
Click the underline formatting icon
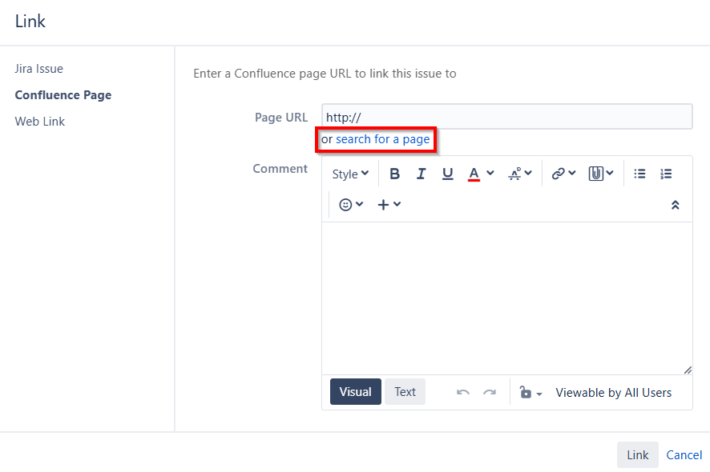coord(447,174)
